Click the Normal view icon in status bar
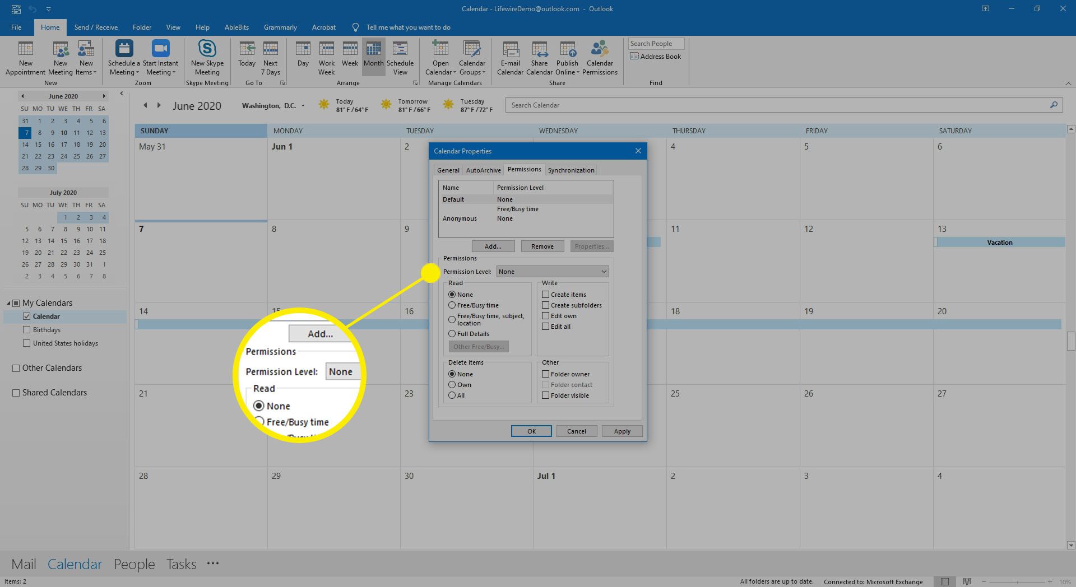This screenshot has width=1076, height=587. pos(945,581)
